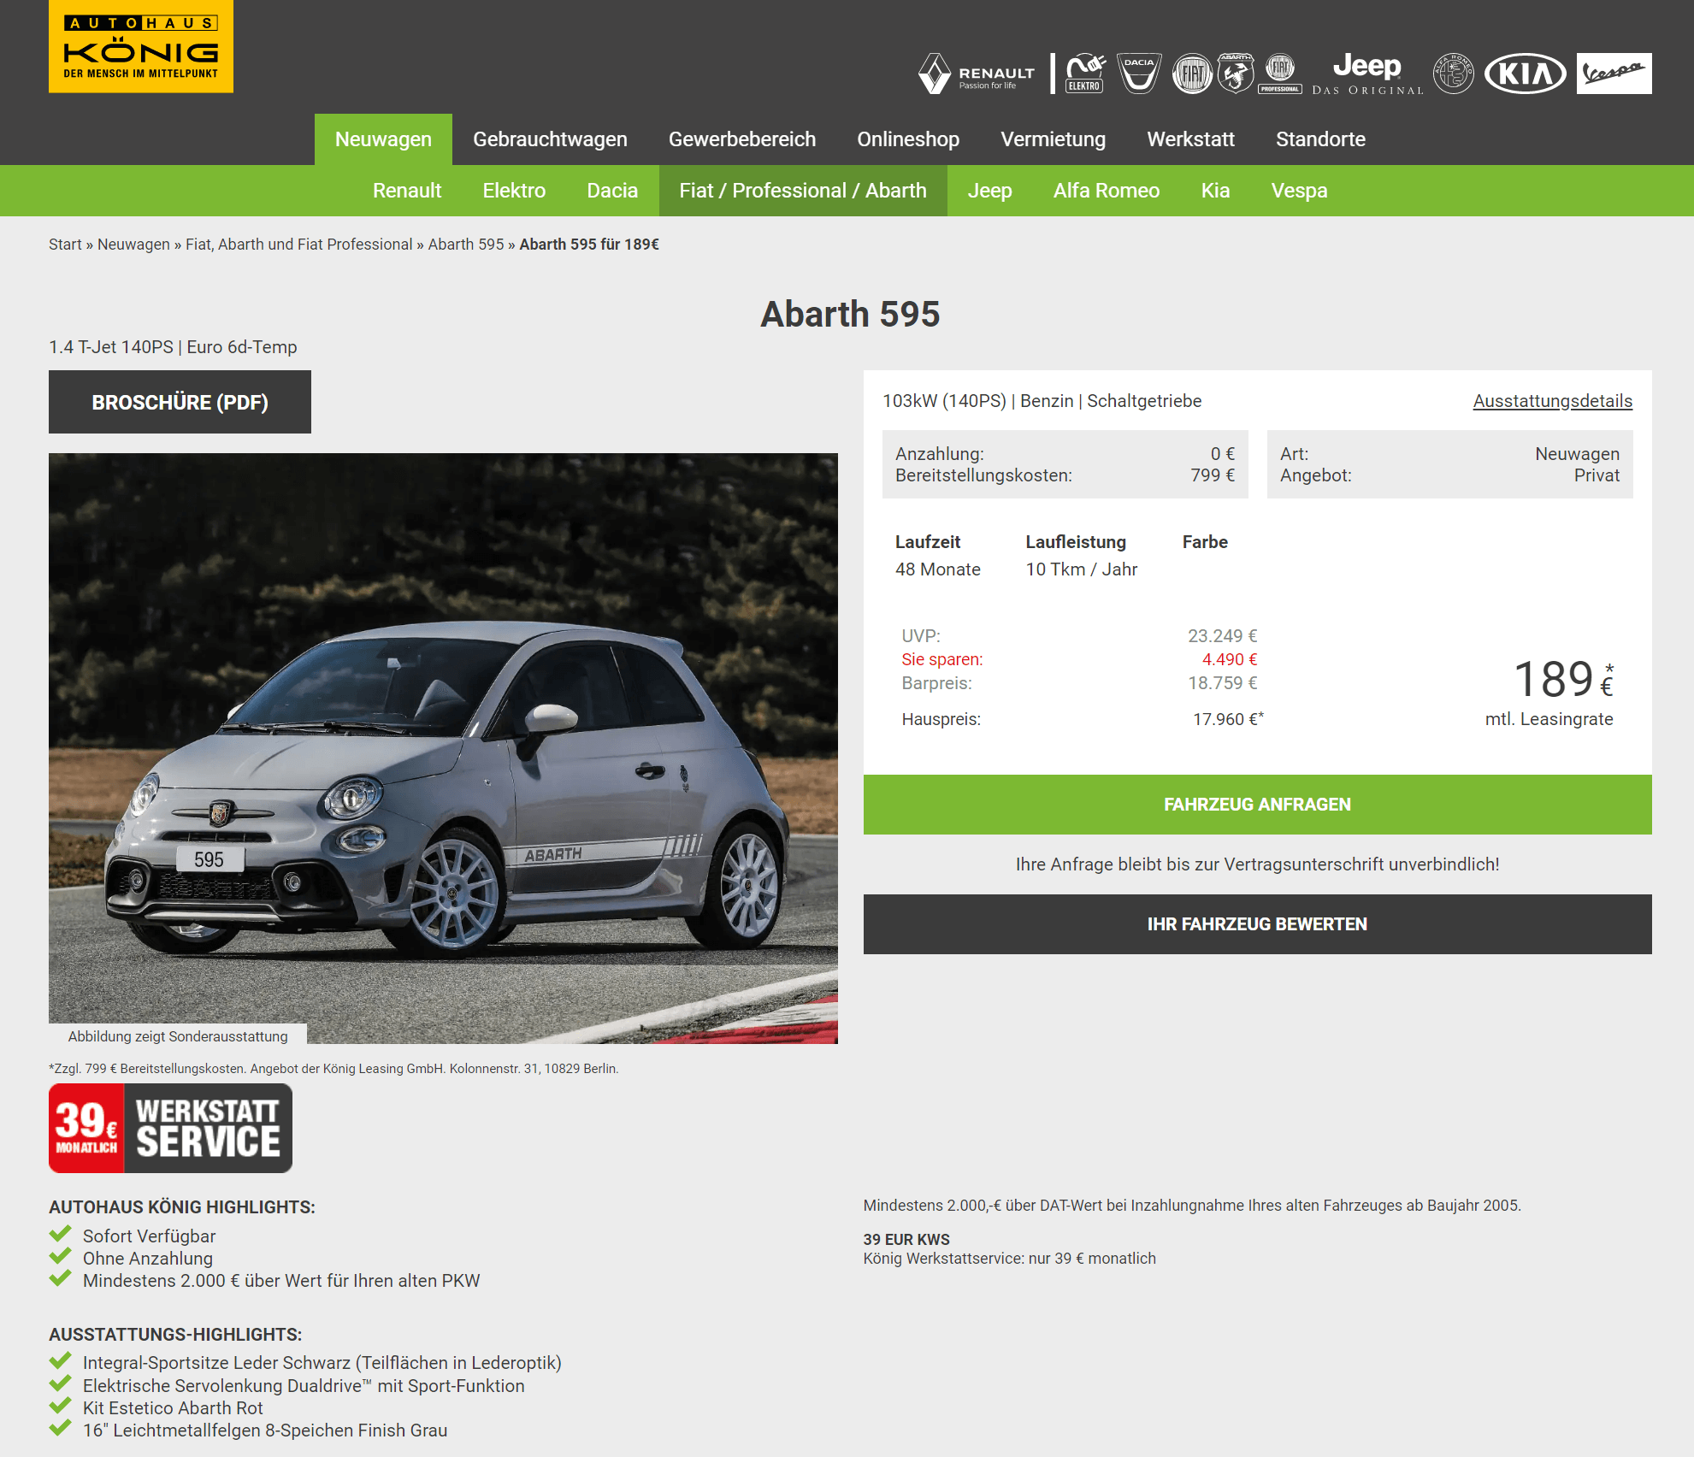Click the Autohaus König logo
Viewport: 1694px width, 1457px height.
coord(141,46)
